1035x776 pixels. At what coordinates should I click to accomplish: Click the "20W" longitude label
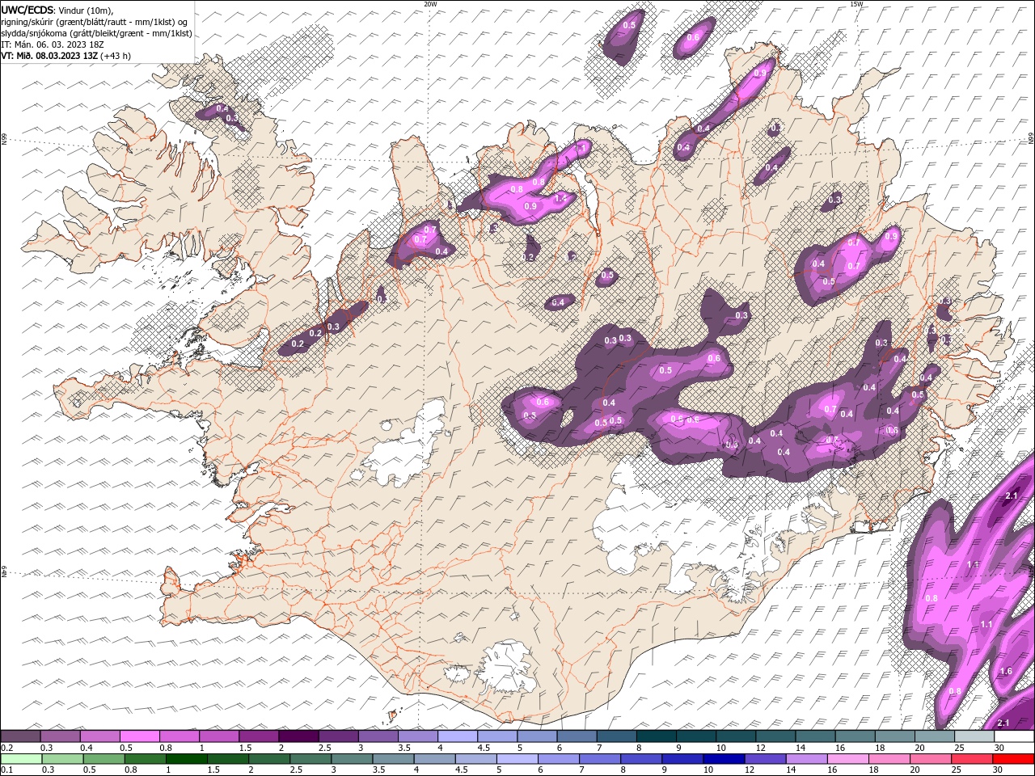(x=430, y=4)
